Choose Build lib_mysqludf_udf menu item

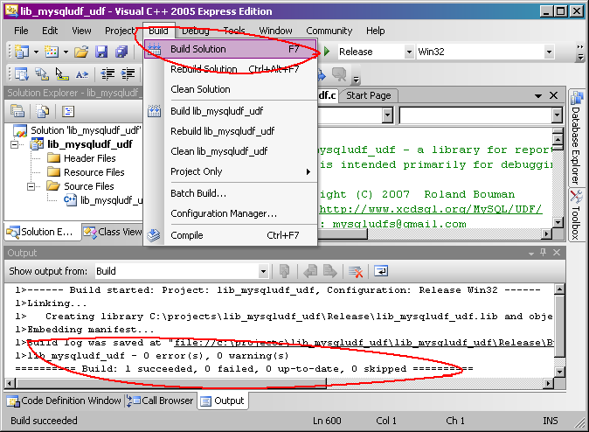click(230, 111)
